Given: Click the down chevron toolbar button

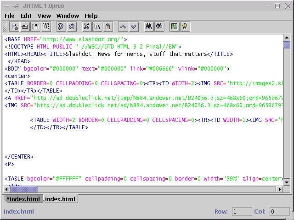Looking at the screenshot, I should click(x=133, y=27).
